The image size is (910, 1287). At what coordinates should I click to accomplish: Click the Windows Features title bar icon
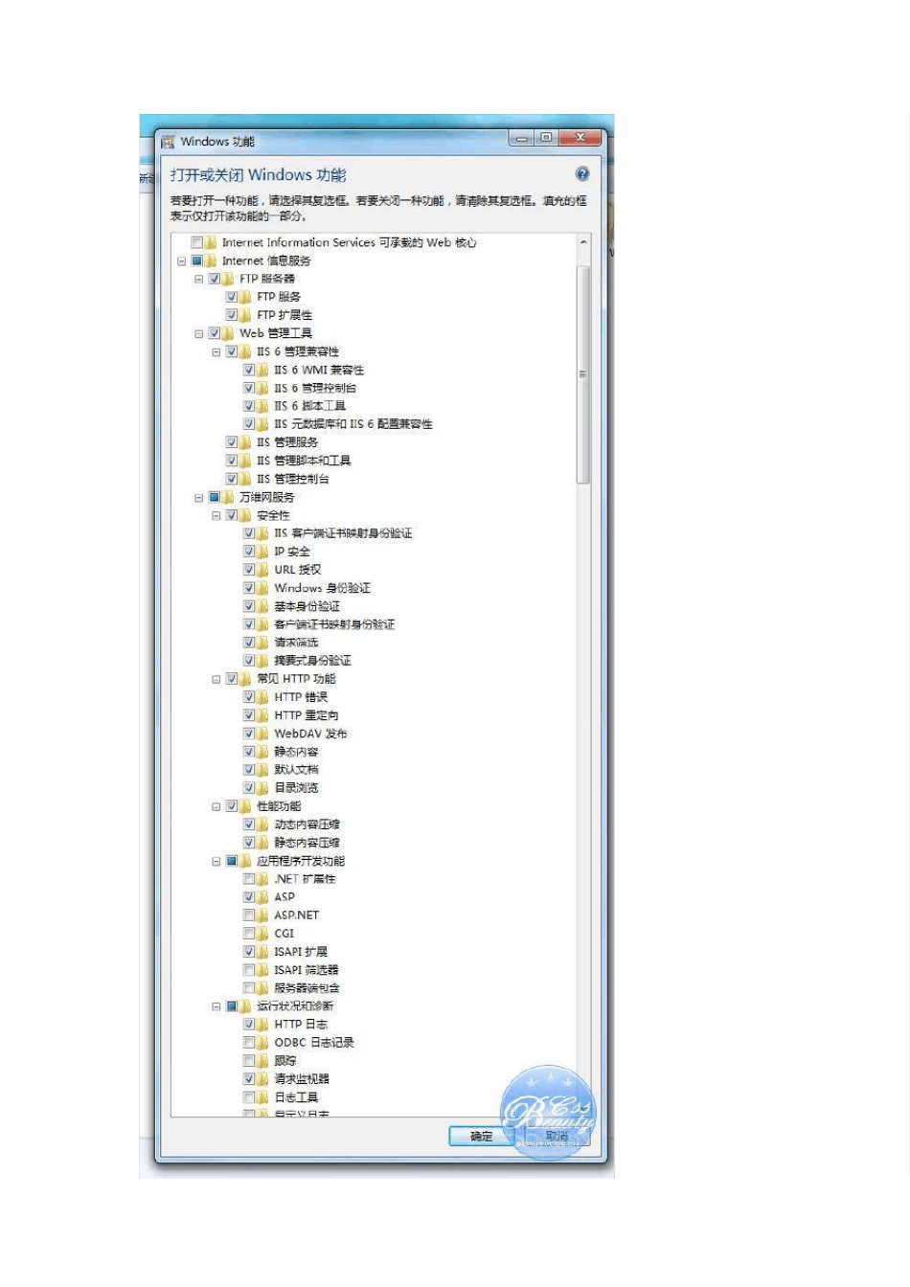[x=169, y=142]
